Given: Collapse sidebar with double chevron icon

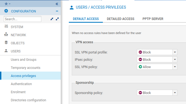Looking at the screenshot, I should (x=57, y=4).
